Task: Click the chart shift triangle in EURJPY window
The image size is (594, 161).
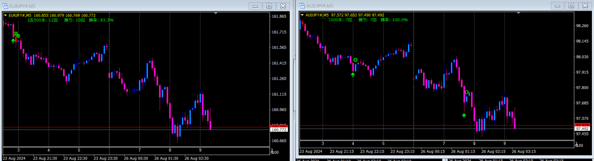Action: click(x=215, y=13)
